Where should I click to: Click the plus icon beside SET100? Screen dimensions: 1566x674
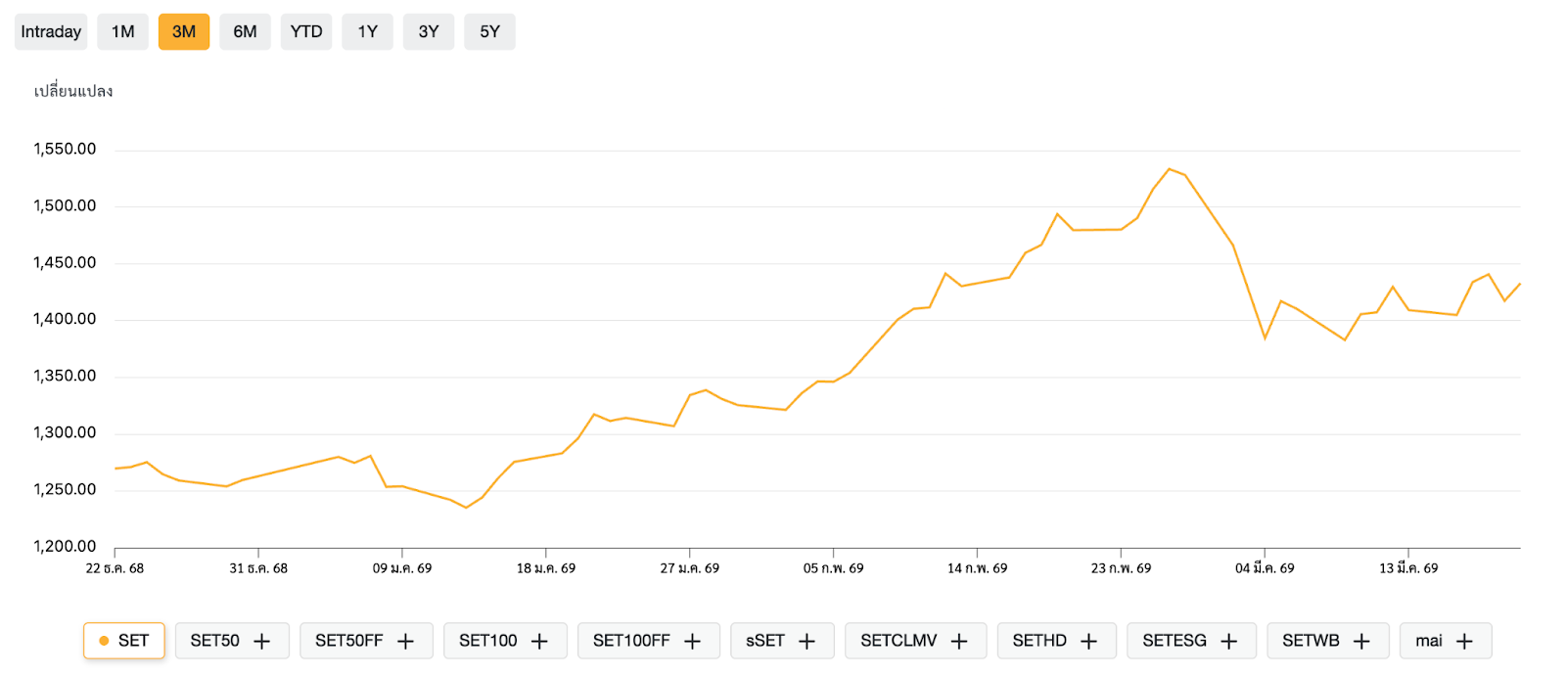(x=539, y=642)
